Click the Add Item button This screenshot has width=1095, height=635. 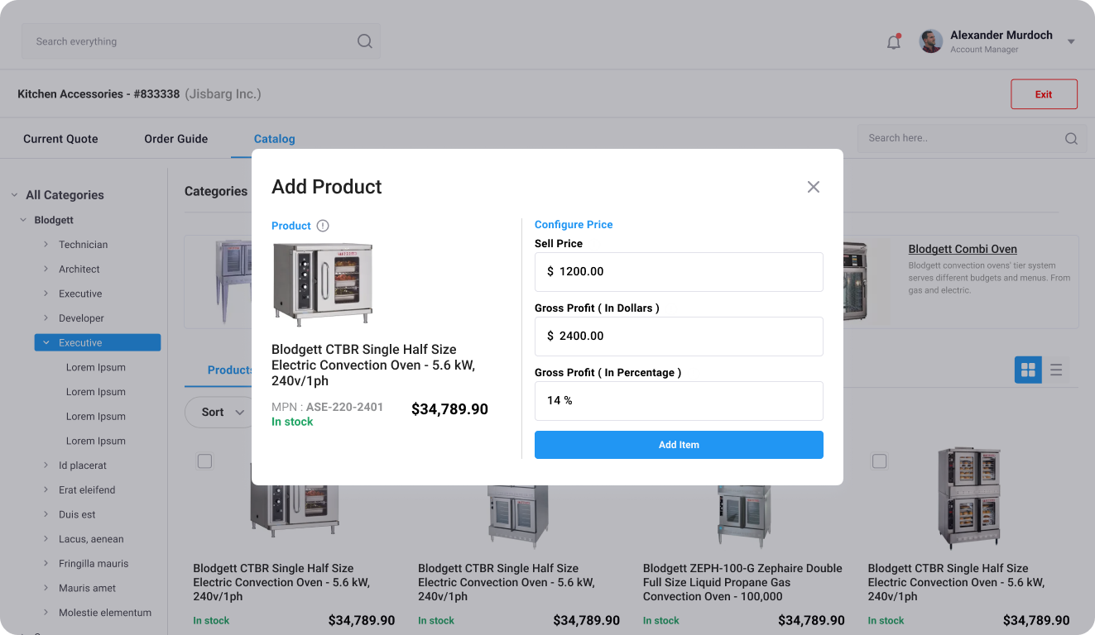(x=679, y=445)
